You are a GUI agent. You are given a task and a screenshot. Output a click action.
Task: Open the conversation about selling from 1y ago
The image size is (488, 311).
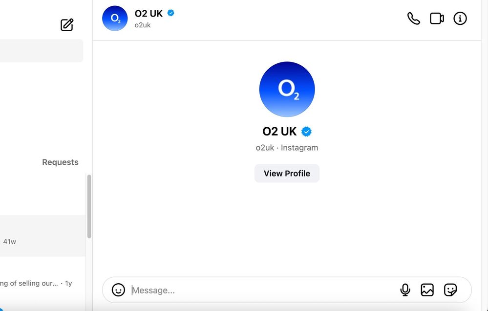click(x=37, y=283)
